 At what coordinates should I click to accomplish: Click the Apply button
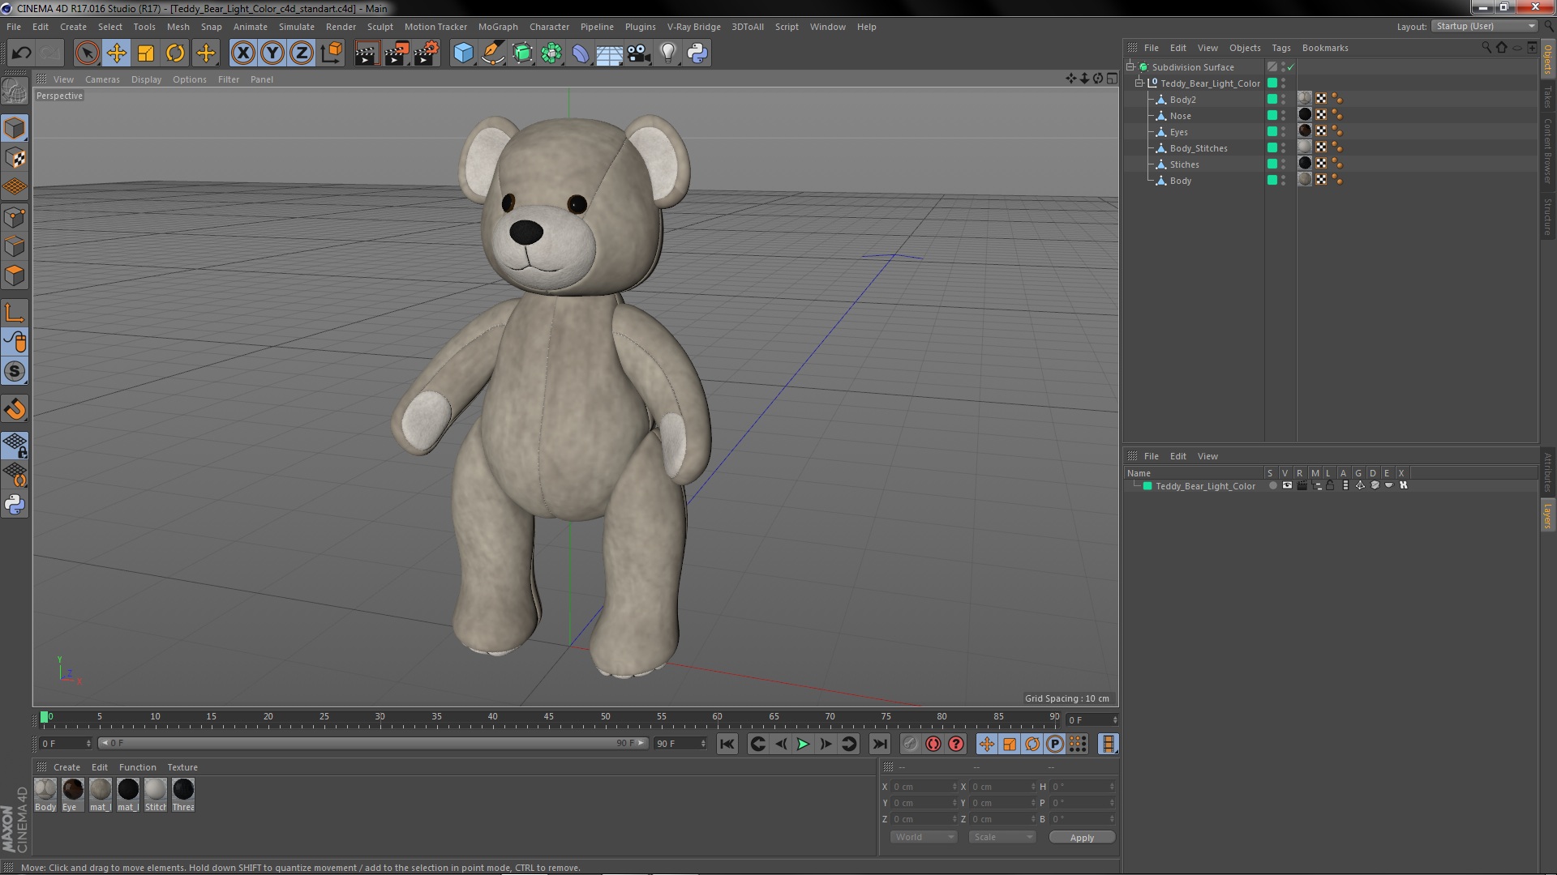[x=1081, y=838]
